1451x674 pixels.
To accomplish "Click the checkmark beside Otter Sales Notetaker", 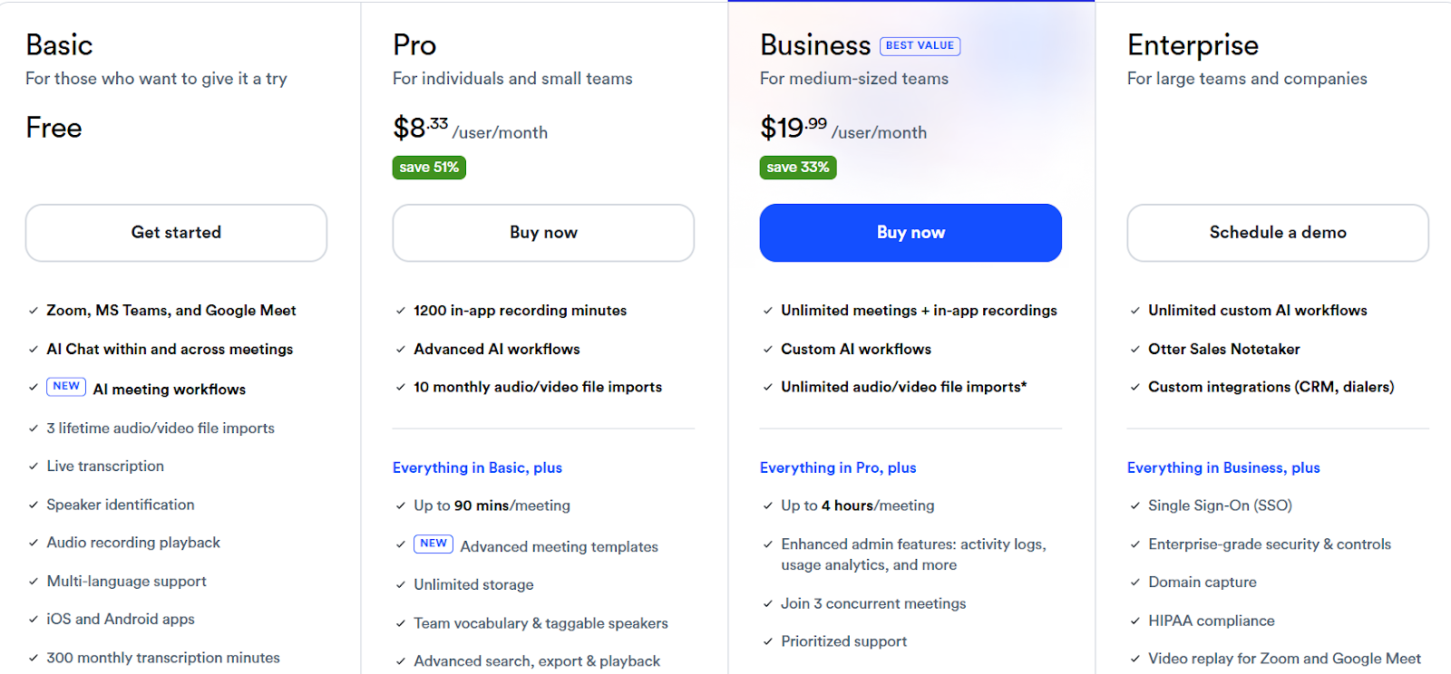I will coord(1135,350).
